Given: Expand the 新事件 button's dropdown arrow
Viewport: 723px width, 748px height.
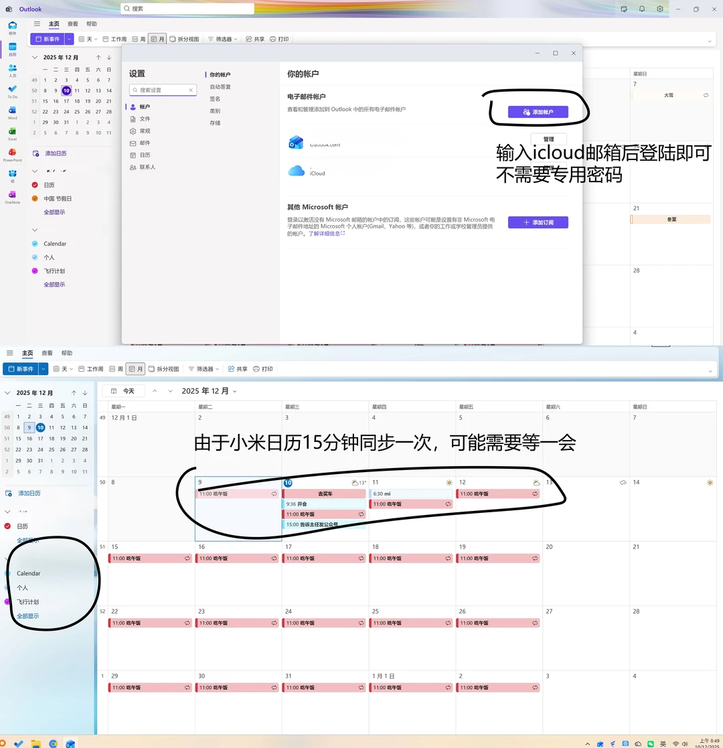Looking at the screenshot, I should (x=43, y=368).
